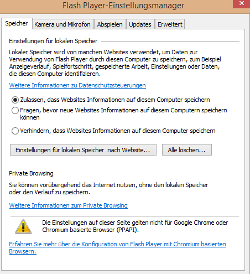
Task: Go to the Updates tab
Action: tap(140, 24)
